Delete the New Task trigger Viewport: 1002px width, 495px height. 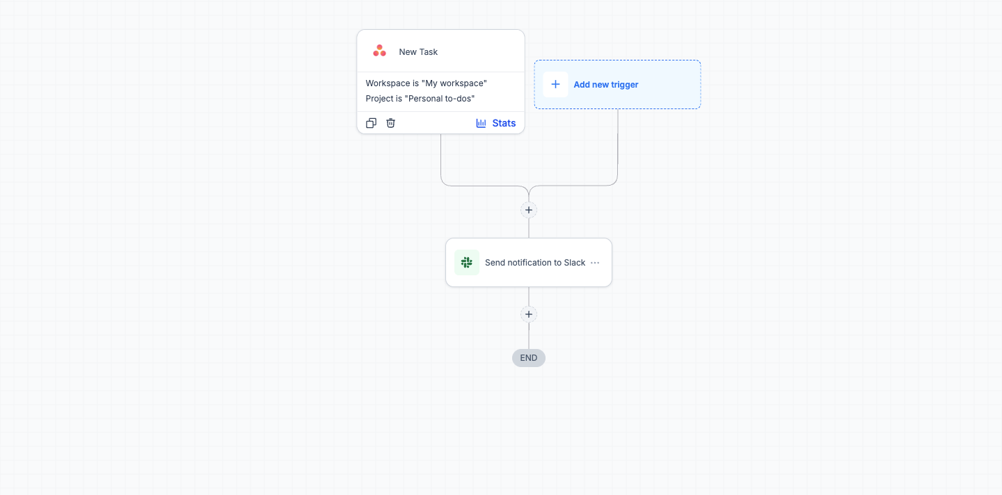391,123
